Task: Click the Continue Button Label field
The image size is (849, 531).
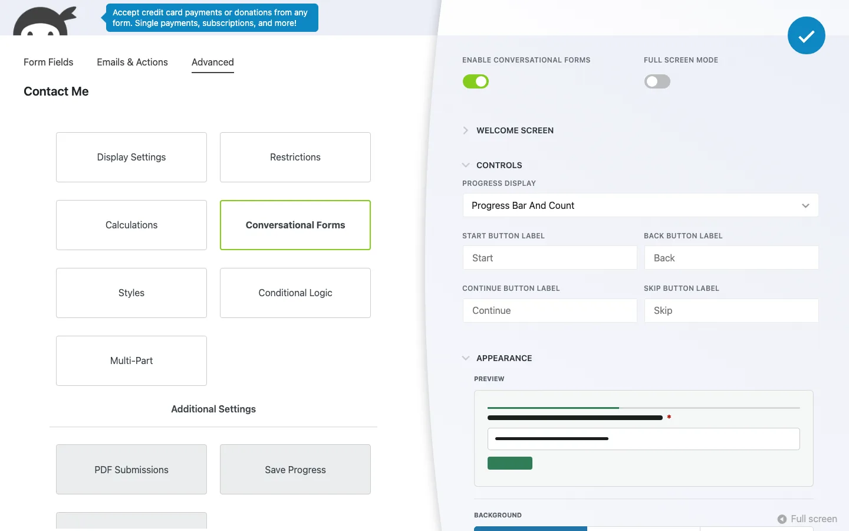Action: point(549,310)
